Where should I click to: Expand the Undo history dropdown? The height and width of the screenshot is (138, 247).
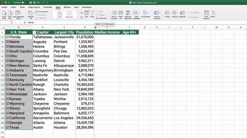click(x=41, y=3)
